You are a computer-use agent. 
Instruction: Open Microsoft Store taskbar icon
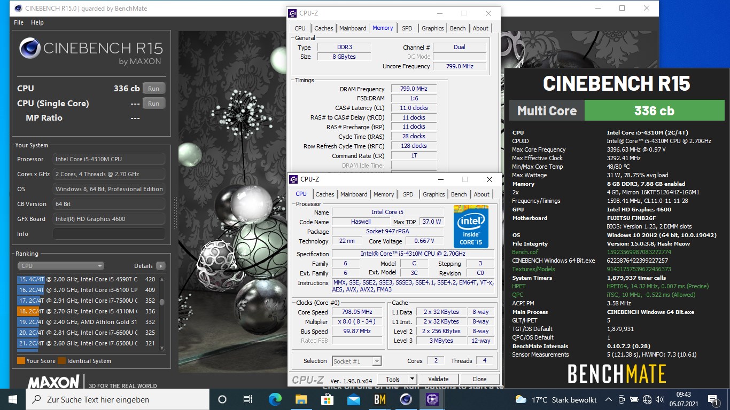(327, 399)
